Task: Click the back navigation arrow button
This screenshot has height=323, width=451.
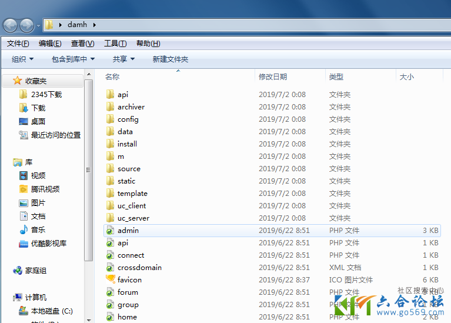Action: click(x=11, y=25)
